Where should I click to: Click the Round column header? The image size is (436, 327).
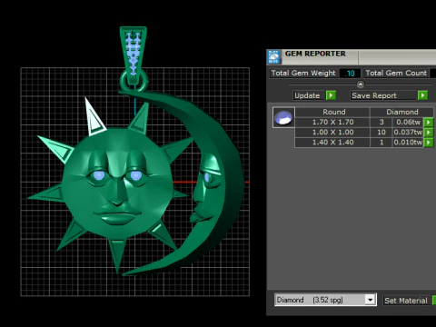[x=332, y=112]
